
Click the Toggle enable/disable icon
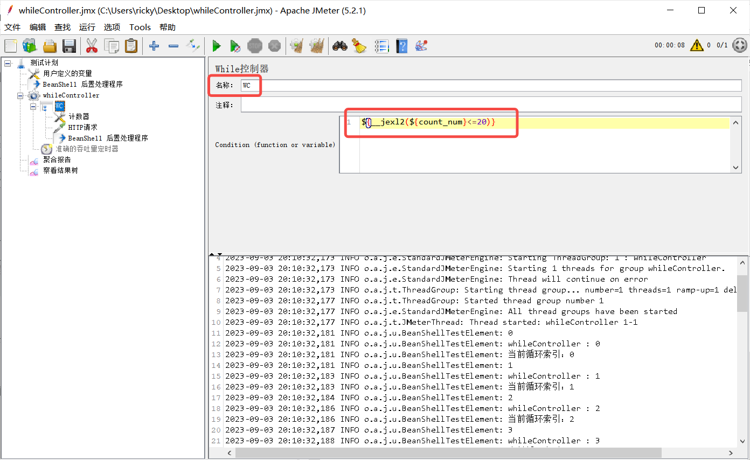193,46
